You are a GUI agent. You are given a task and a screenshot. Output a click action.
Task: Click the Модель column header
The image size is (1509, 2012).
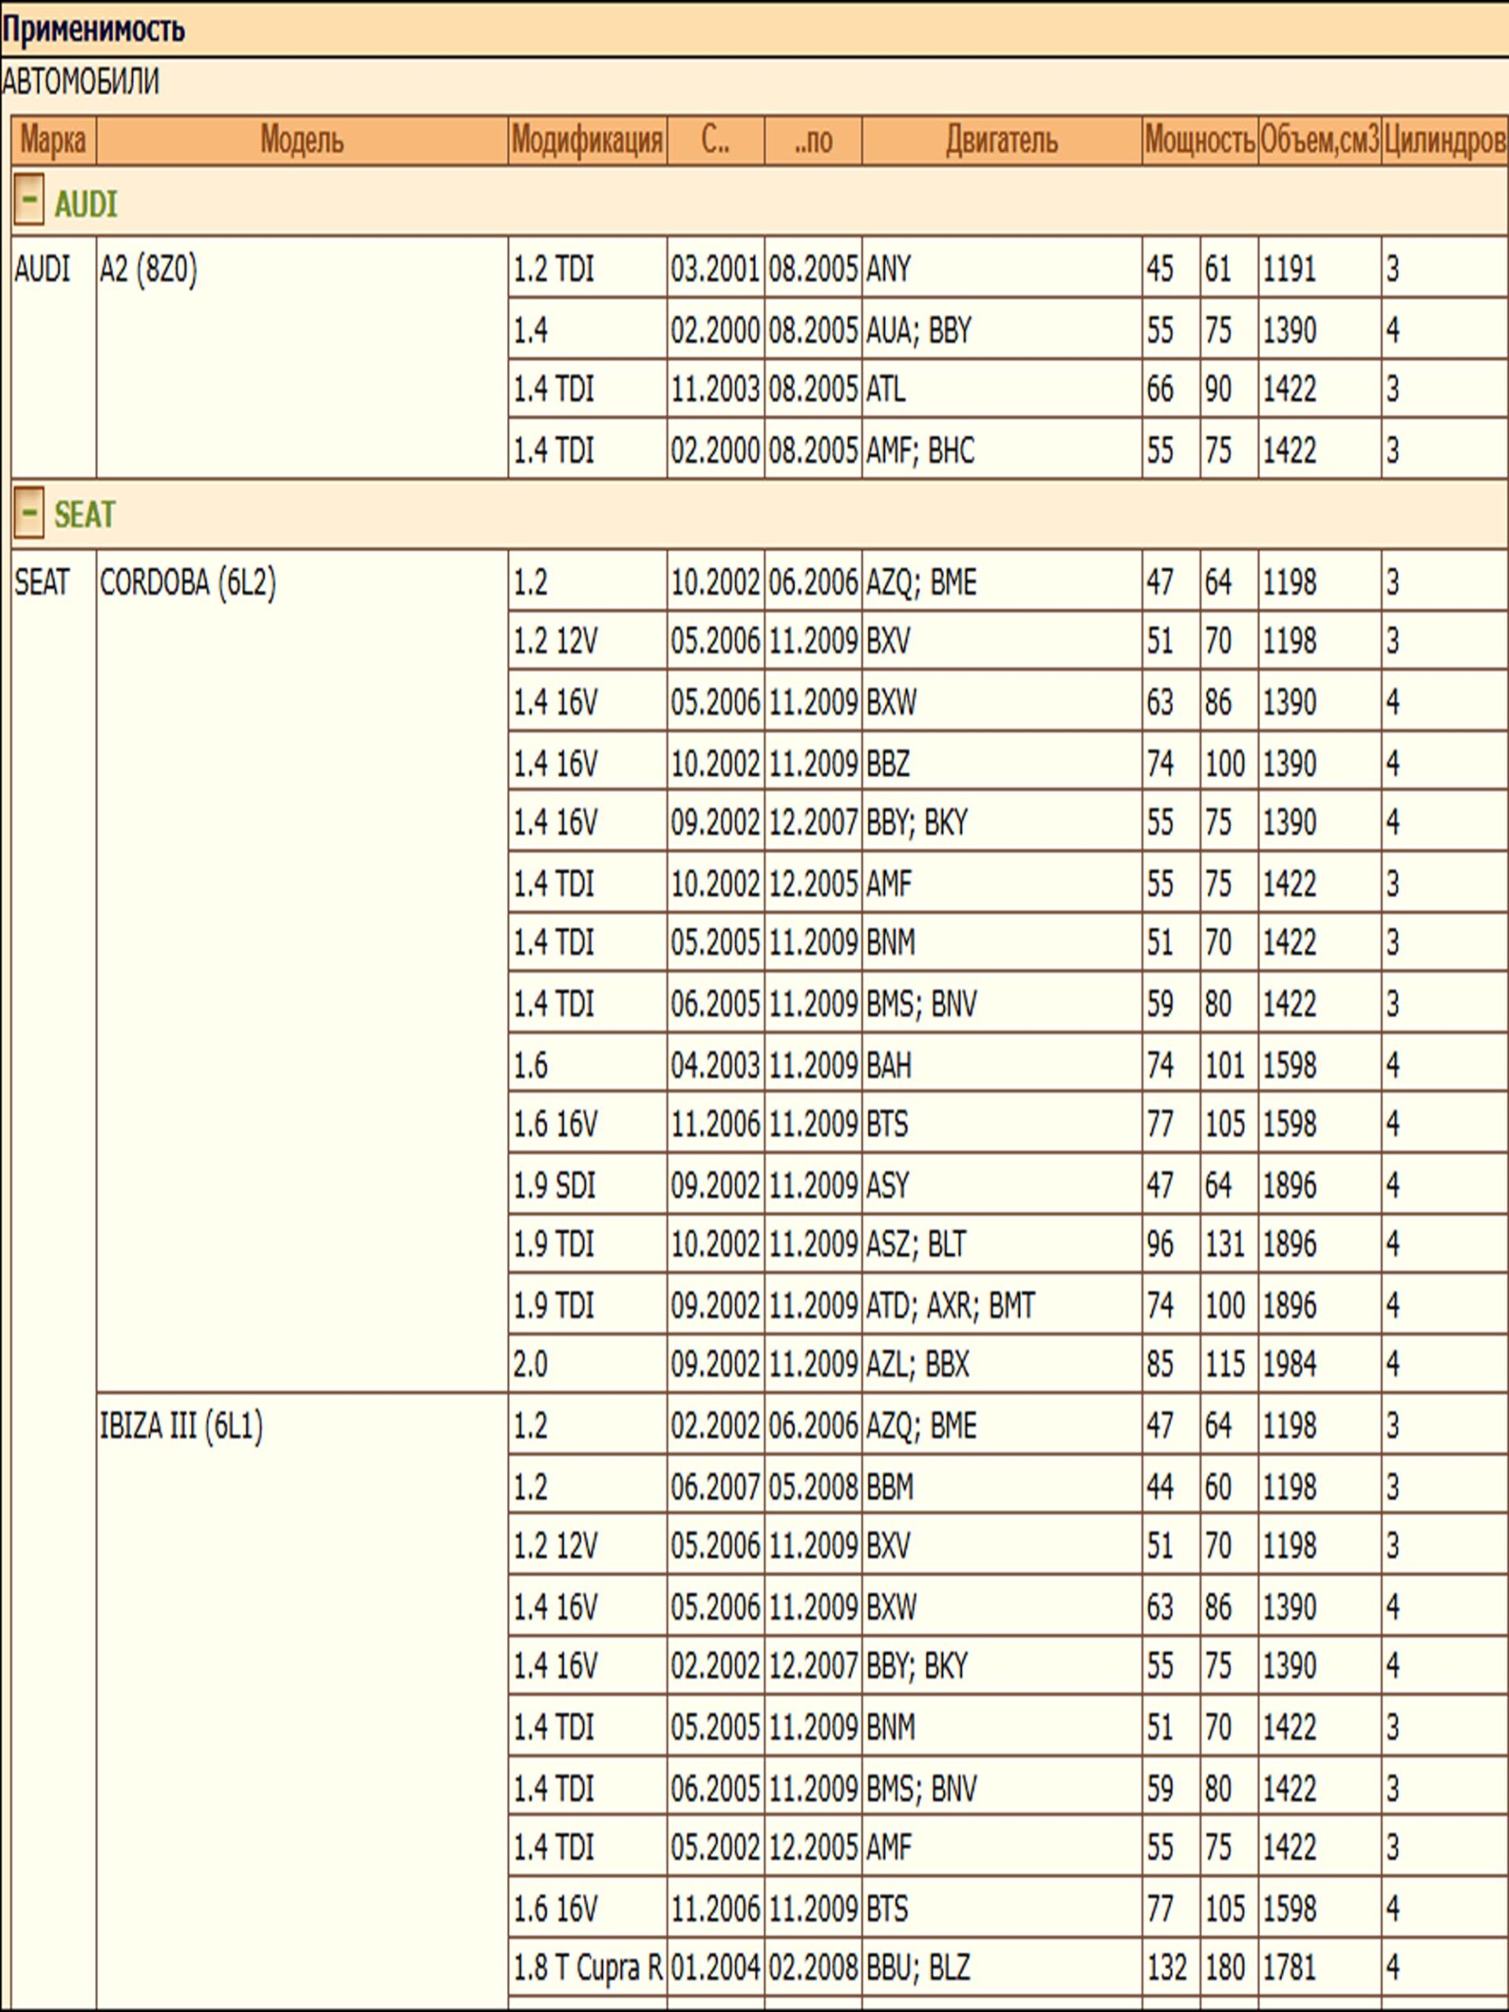point(302,141)
